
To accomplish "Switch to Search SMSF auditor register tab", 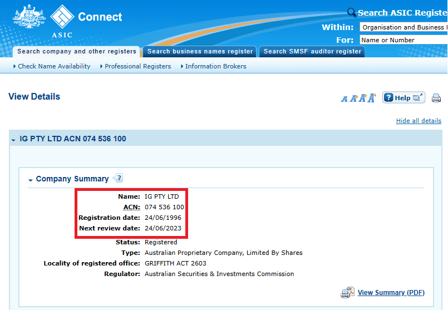I will click(312, 51).
